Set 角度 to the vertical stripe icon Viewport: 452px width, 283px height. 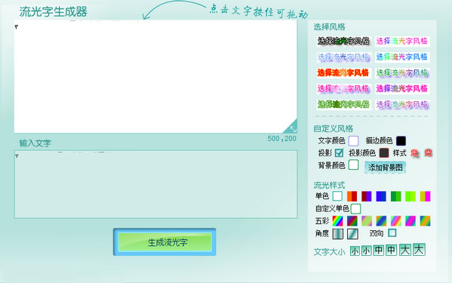(338, 234)
